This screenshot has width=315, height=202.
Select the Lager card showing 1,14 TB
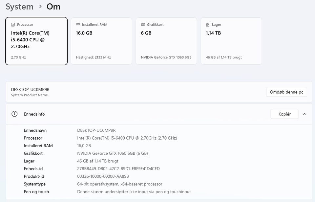(231, 41)
